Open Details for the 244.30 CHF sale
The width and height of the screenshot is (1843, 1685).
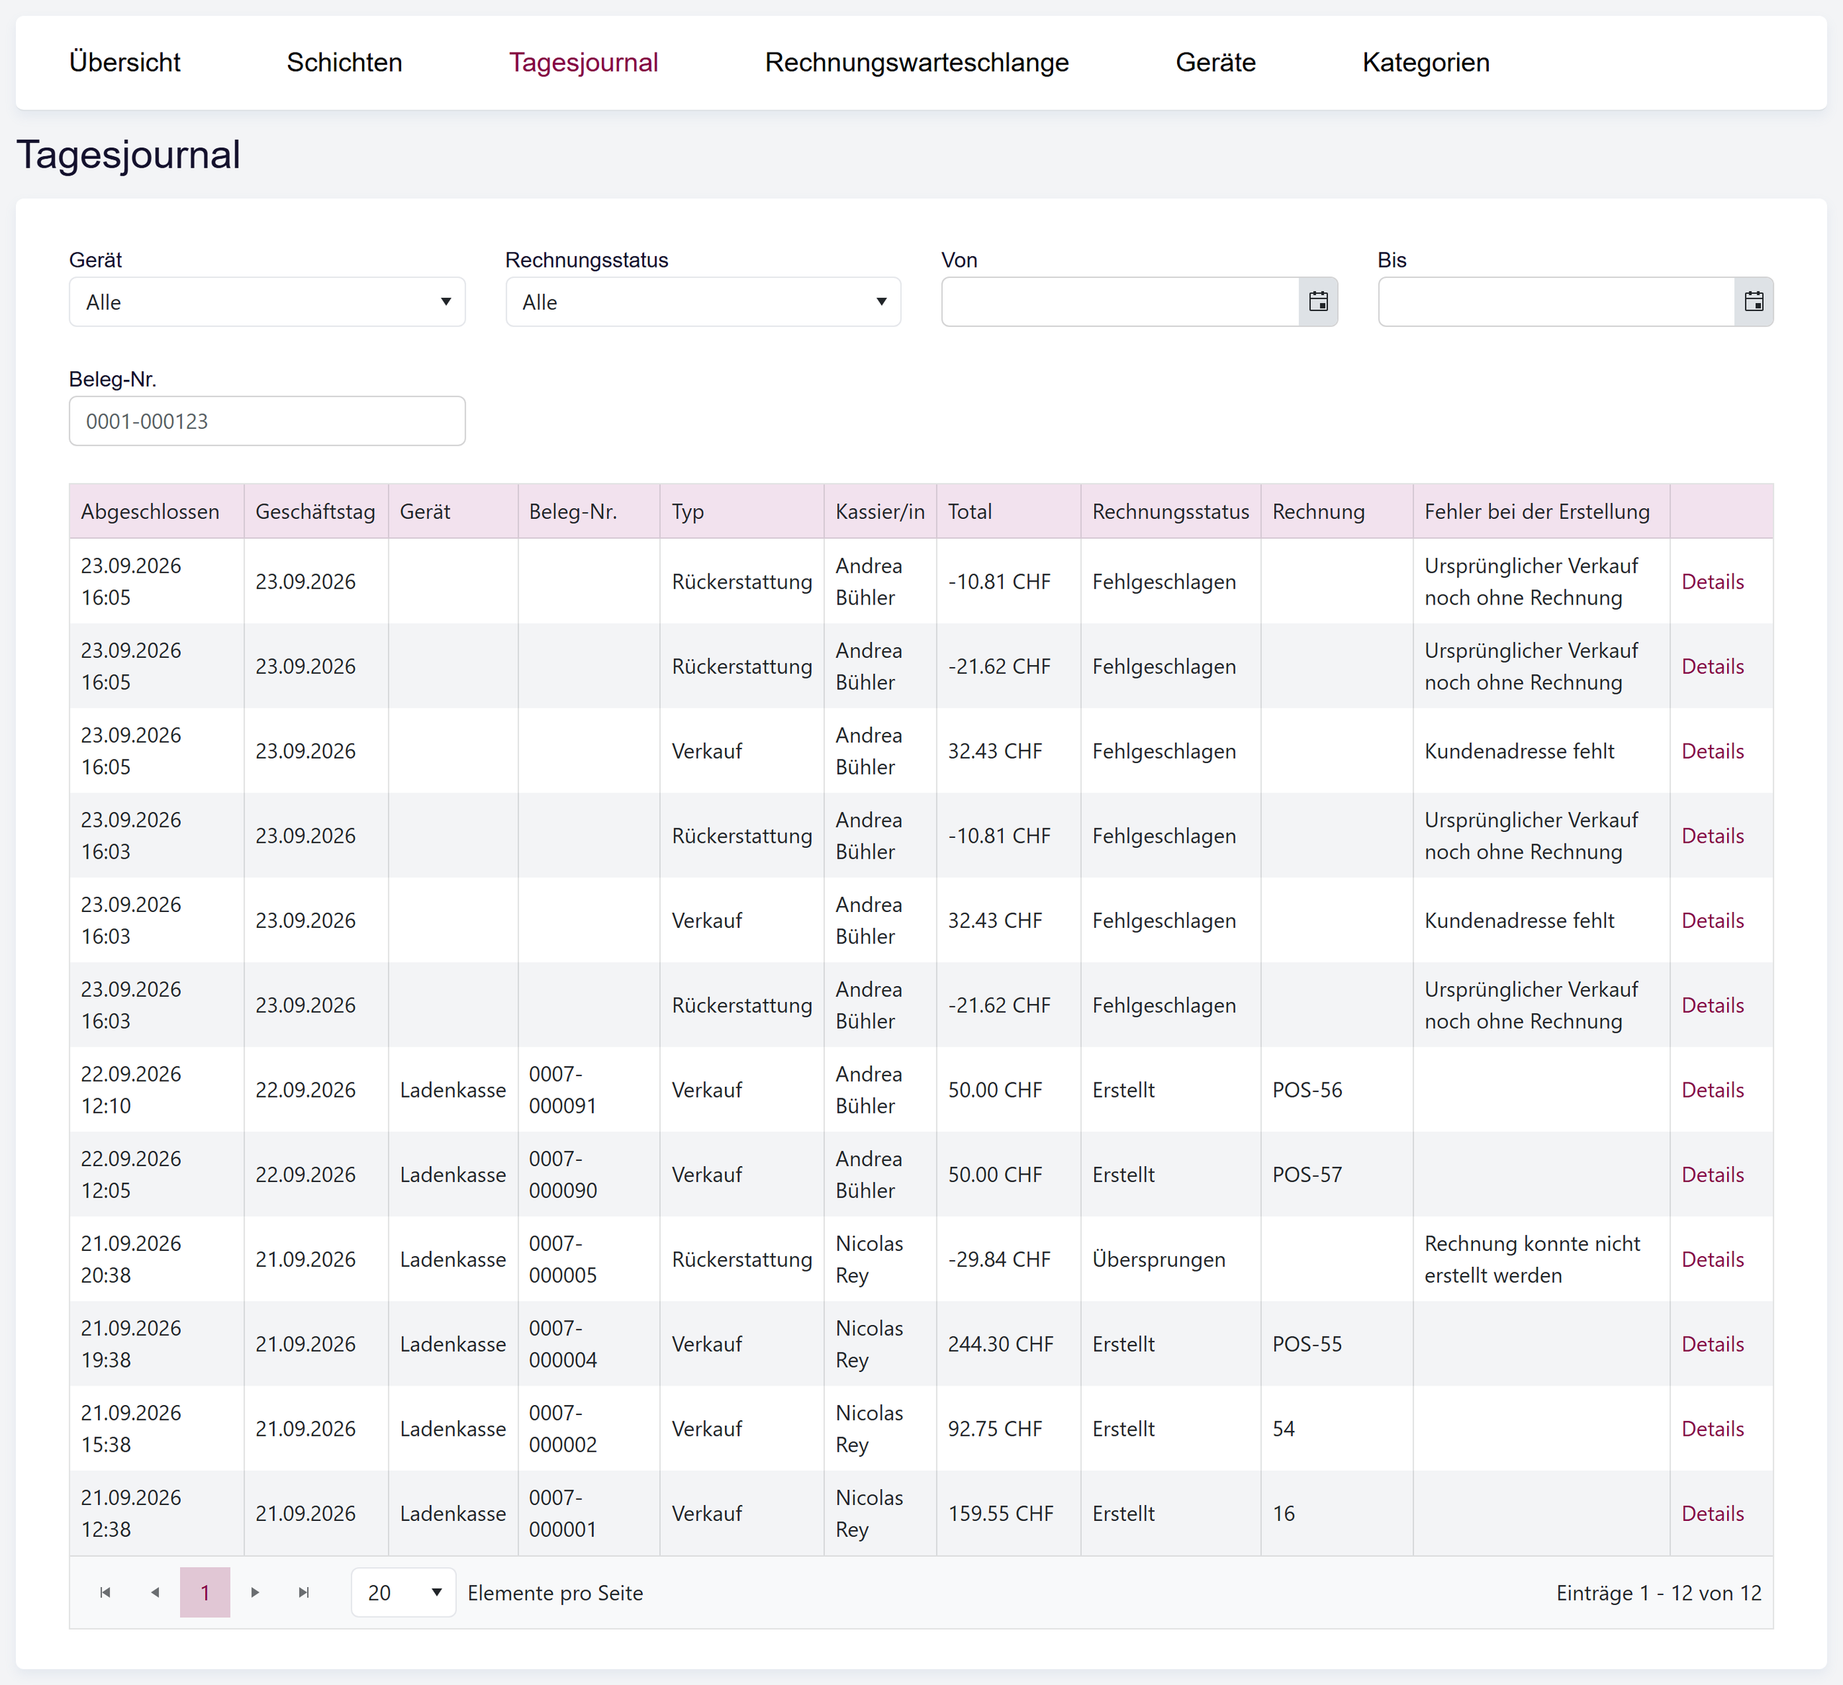(x=1712, y=1344)
